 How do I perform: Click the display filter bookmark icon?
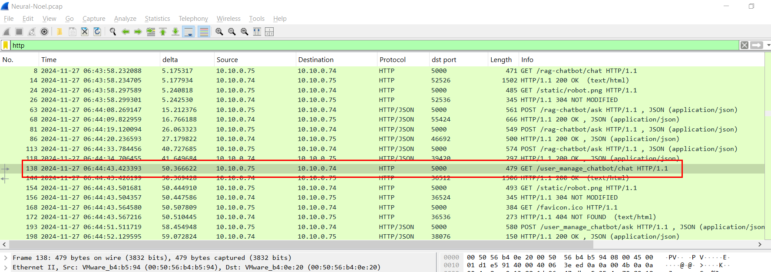tap(6, 45)
